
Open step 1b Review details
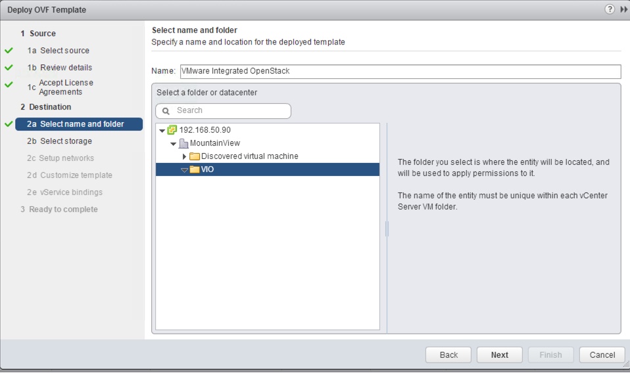(x=66, y=68)
